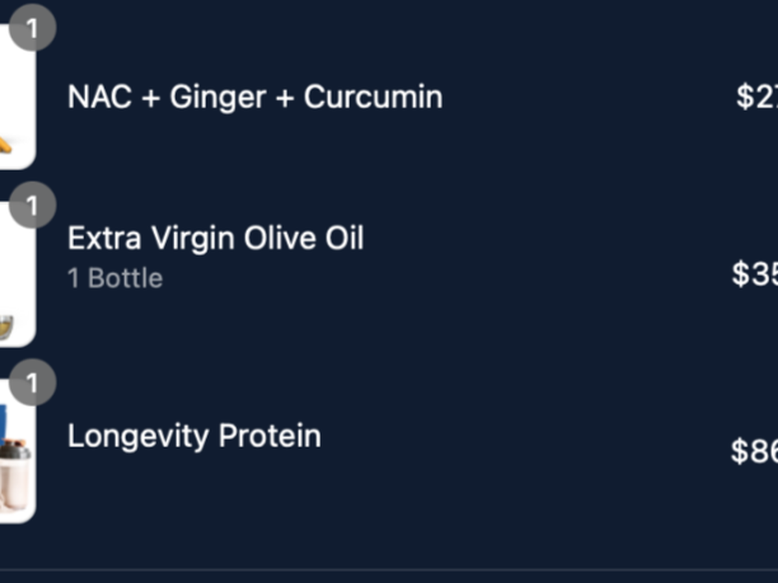
Task: Click the price of Extra Virgin Olive Oil
Action: pos(755,274)
